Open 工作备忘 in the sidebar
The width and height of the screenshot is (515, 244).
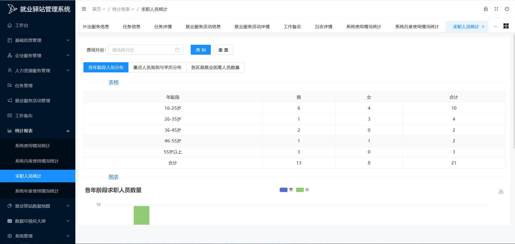pos(38,116)
